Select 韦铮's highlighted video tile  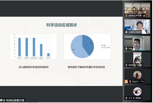[x=137, y=43]
